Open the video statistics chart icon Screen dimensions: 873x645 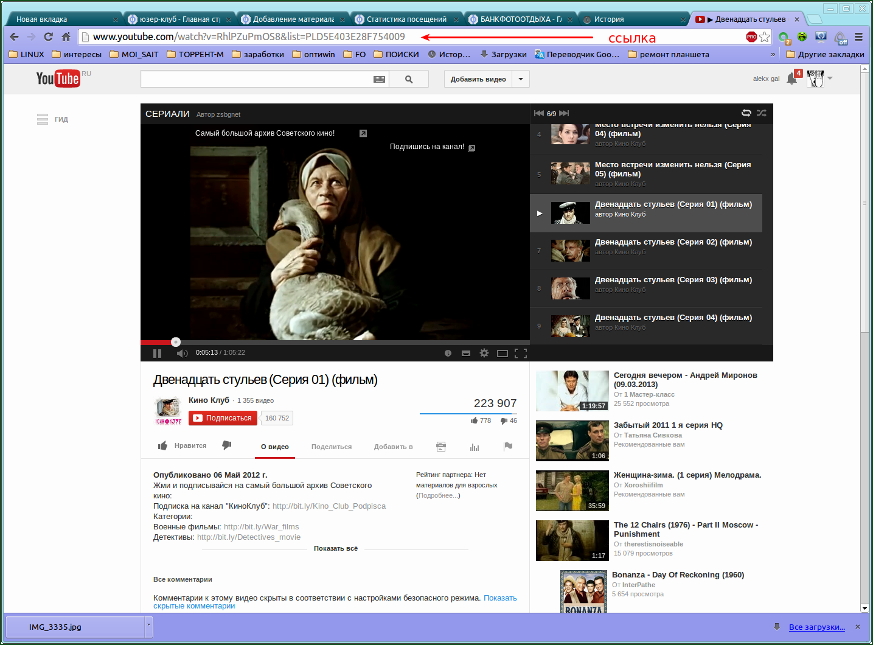475,447
